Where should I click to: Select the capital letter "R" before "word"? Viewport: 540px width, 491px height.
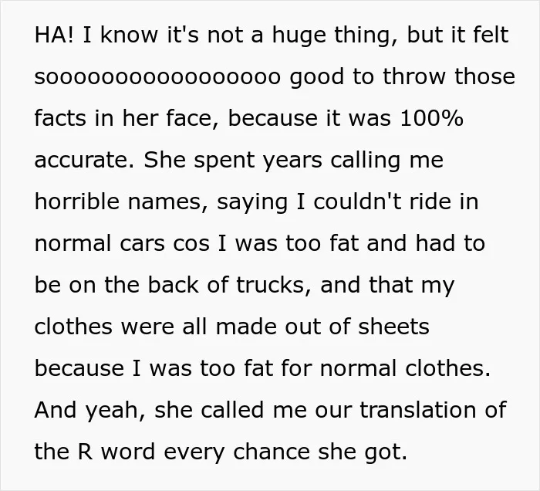pyautogui.click(x=86, y=452)
